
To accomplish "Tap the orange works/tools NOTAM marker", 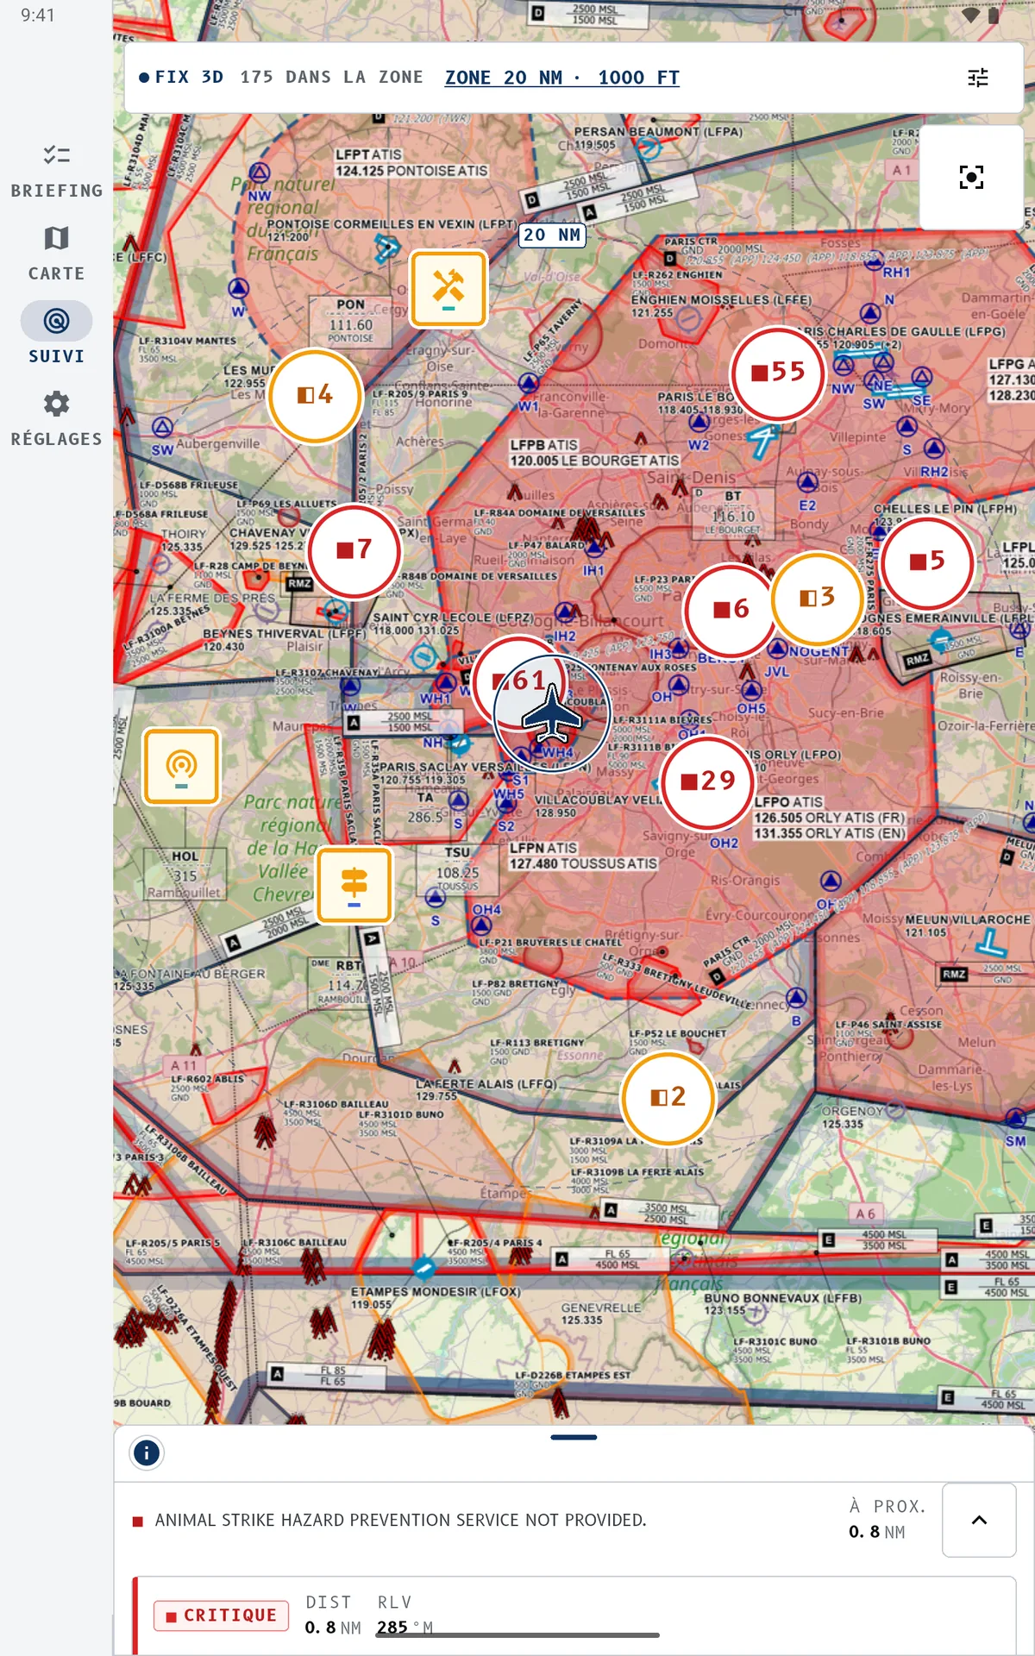I will (448, 288).
